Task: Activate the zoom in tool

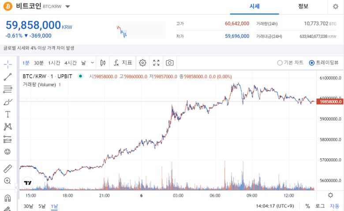Action: [7, 181]
